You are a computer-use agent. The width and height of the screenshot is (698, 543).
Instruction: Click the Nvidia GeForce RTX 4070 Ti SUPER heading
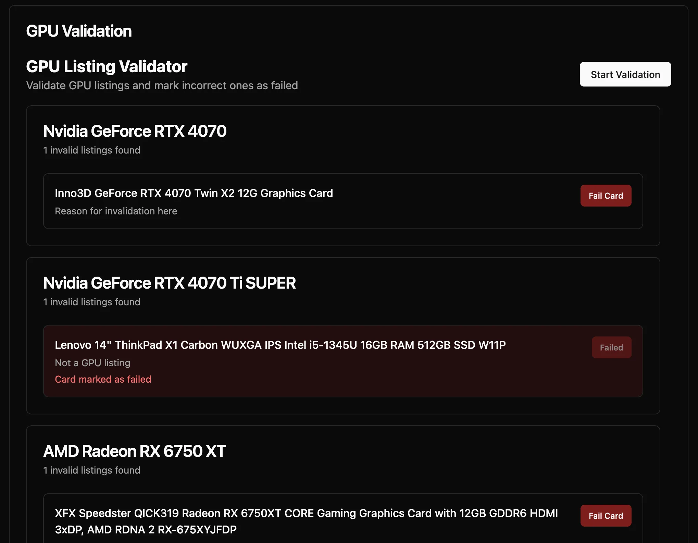coord(169,283)
